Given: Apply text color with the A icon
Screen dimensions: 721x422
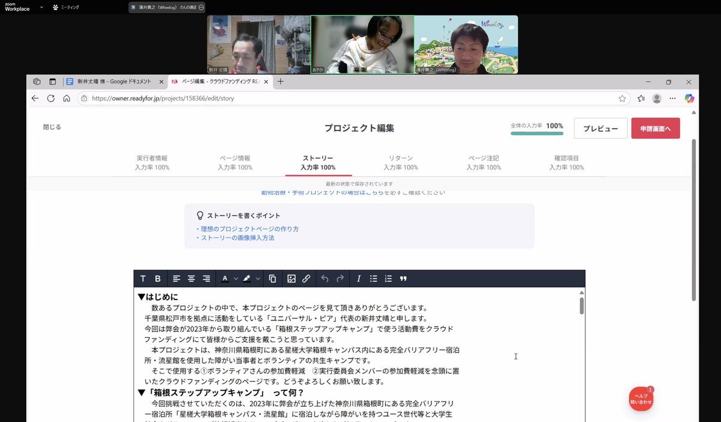Looking at the screenshot, I should point(225,278).
